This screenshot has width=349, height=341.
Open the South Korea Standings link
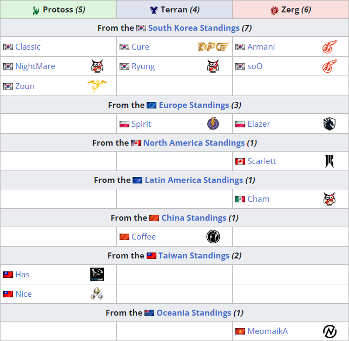click(194, 28)
